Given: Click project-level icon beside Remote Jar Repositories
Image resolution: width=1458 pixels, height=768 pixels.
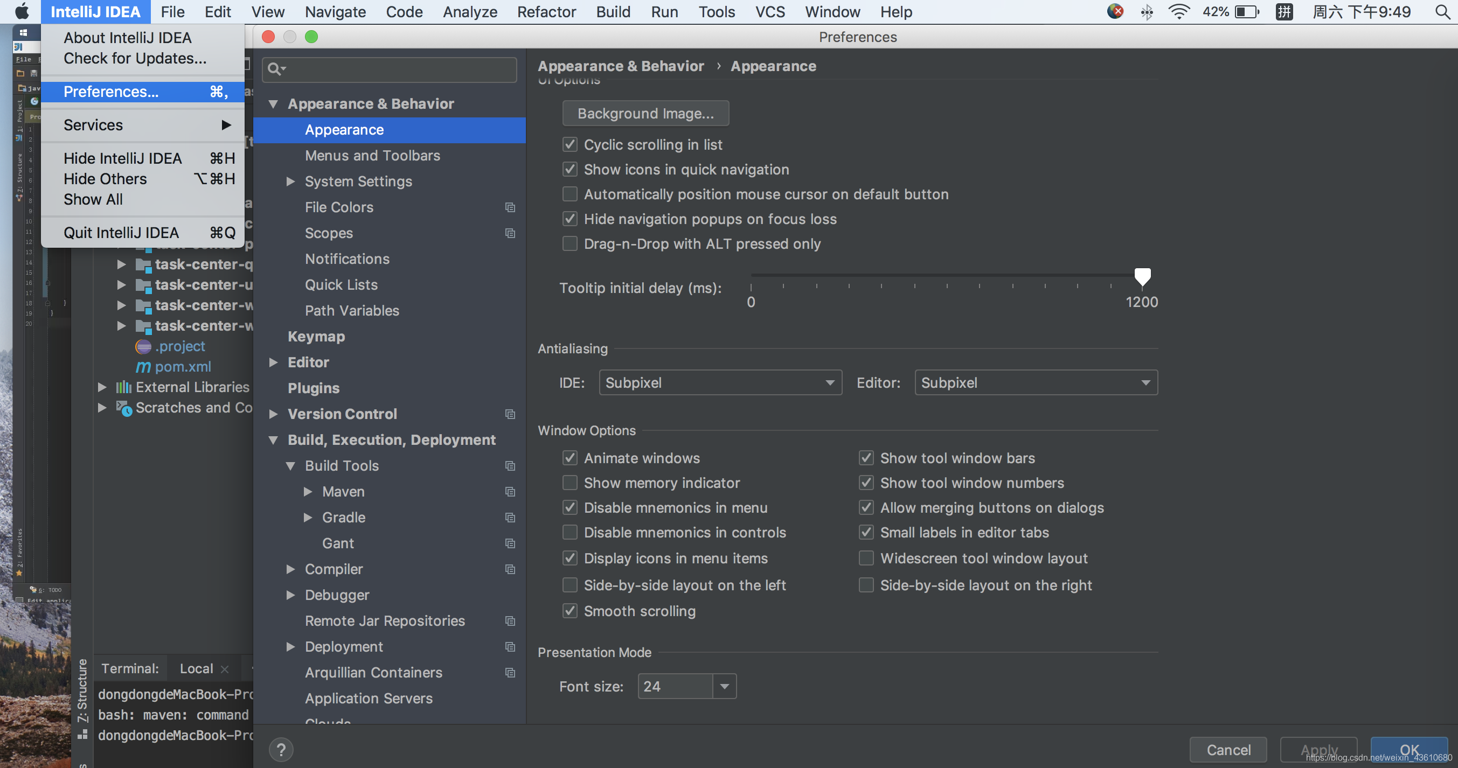Looking at the screenshot, I should click(510, 621).
